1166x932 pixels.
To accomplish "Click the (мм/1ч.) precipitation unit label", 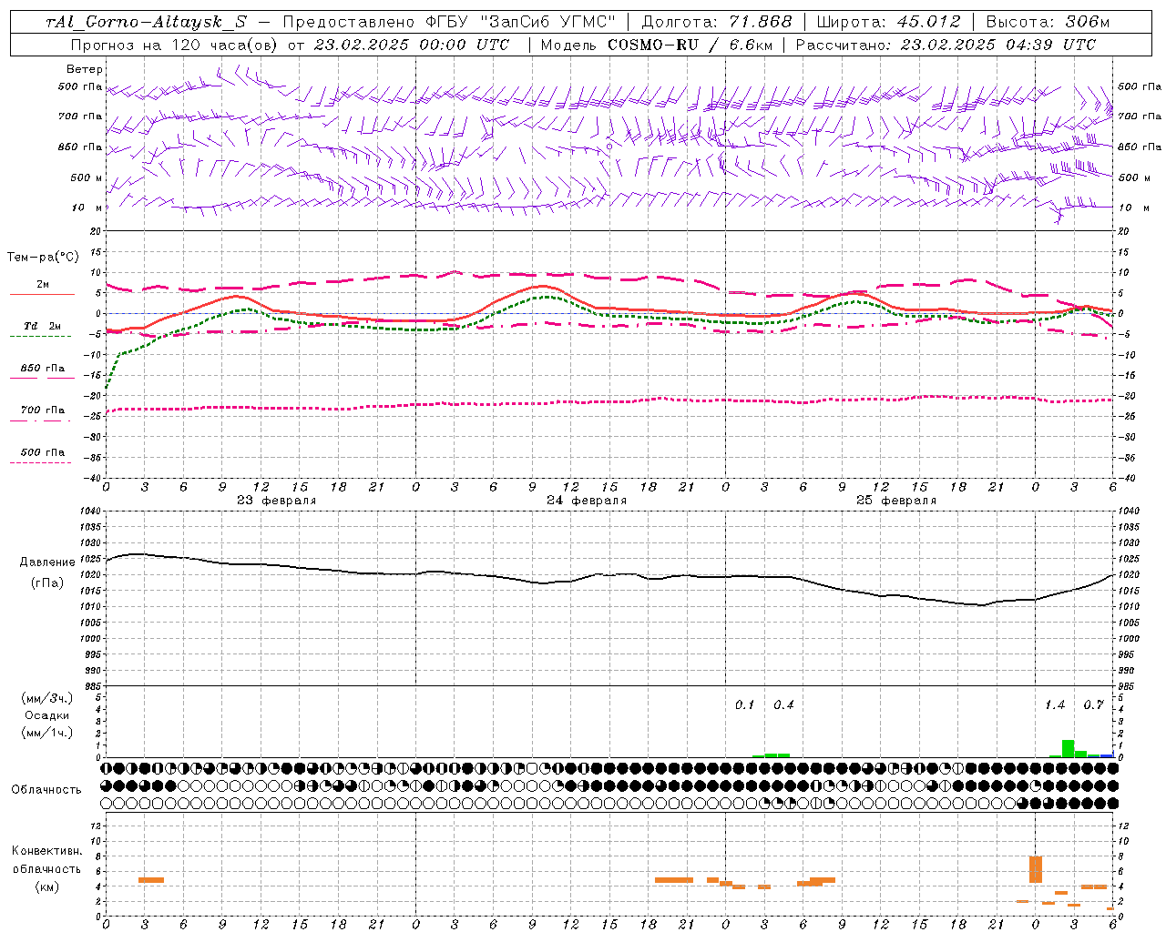I will click(x=47, y=733).
